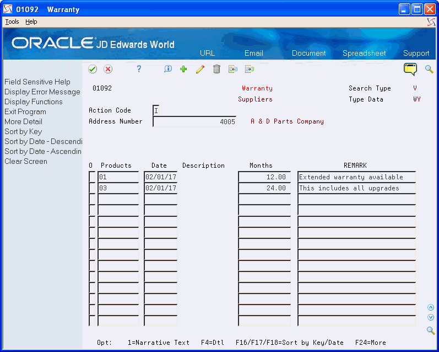Click the info bubble icon in toolbar
Viewport: 439px width, 352px height.
pyautogui.click(x=168, y=69)
